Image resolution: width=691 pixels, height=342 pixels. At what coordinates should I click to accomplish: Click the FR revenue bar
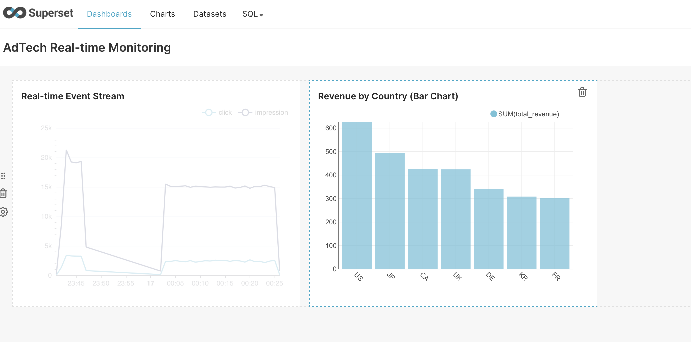[x=554, y=234]
